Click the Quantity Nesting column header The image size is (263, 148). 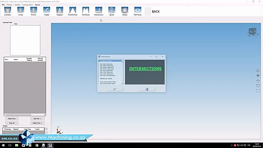29,59
